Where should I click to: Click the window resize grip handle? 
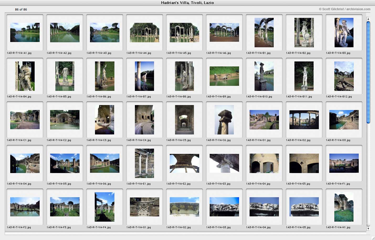(373, 238)
